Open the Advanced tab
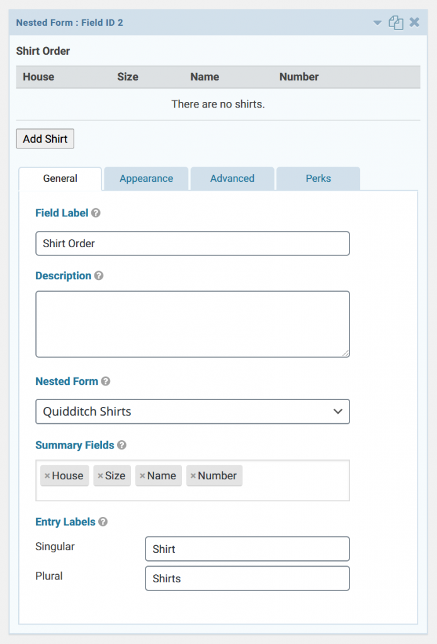This screenshot has height=644, width=437. (x=232, y=179)
